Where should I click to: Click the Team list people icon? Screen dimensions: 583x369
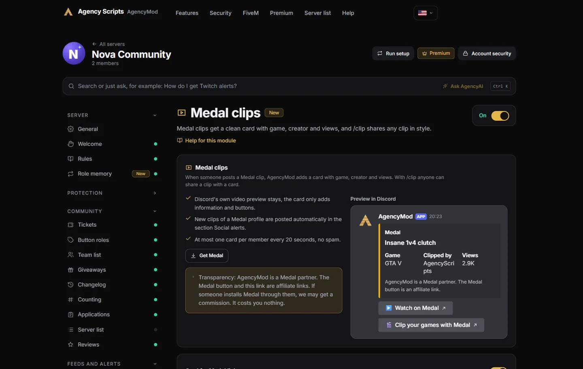pyautogui.click(x=70, y=255)
